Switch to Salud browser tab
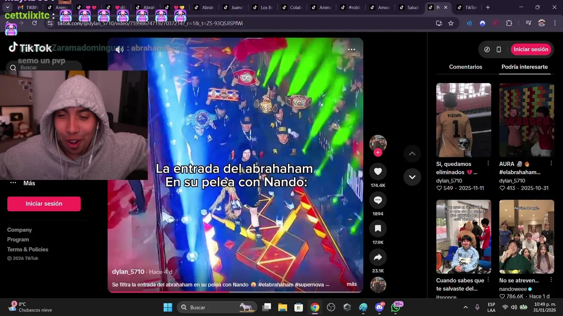Screen dimensions: 563x316 pos(409,7)
